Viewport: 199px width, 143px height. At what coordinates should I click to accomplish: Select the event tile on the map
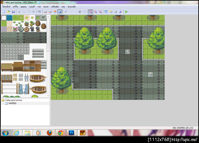pos(150,74)
